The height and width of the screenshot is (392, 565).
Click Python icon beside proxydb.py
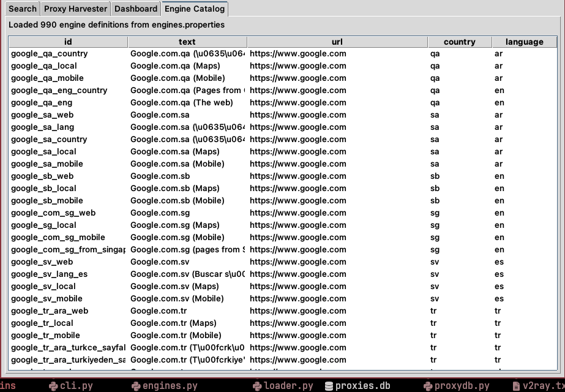pos(428,386)
